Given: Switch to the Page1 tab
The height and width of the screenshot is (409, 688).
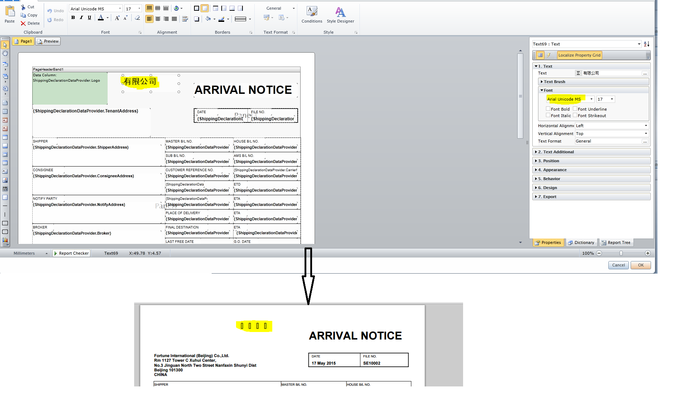Looking at the screenshot, I should tap(23, 42).
